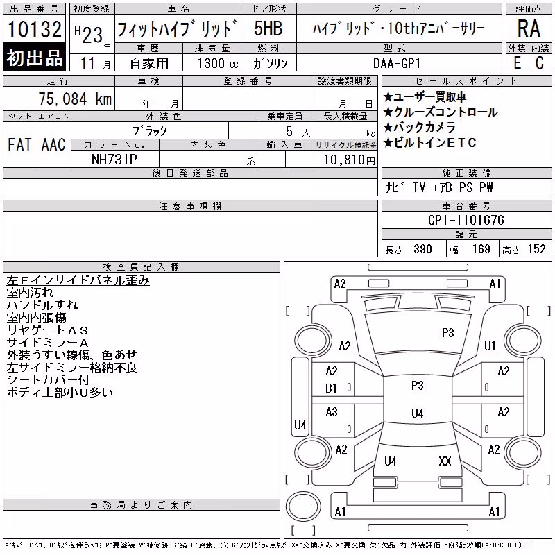This screenshot has height=555, width=555.
Task: Click the P3 mark on the hood
Action: tap(448, 333)
